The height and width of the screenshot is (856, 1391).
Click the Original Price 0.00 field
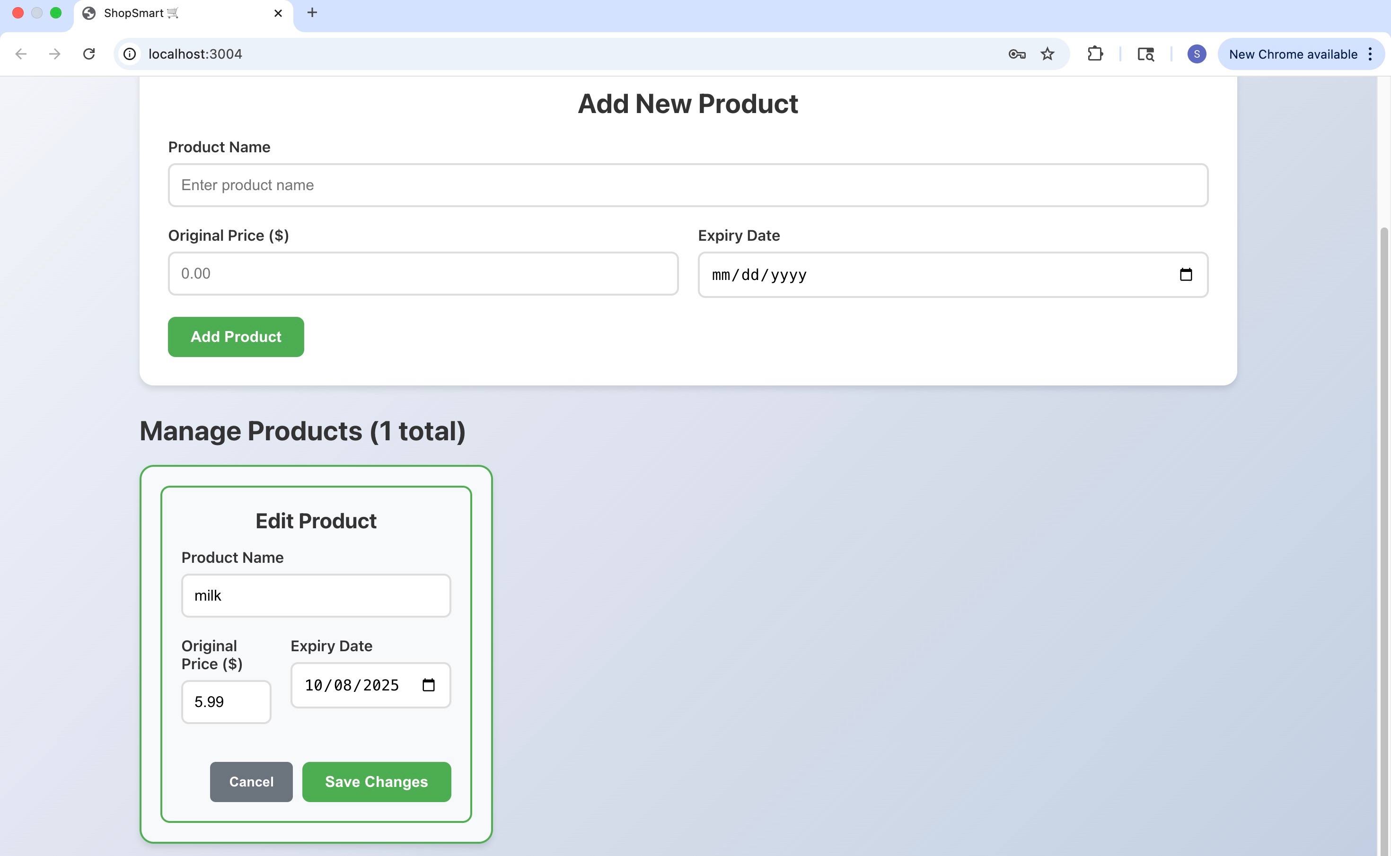click(x=423, y=273)
